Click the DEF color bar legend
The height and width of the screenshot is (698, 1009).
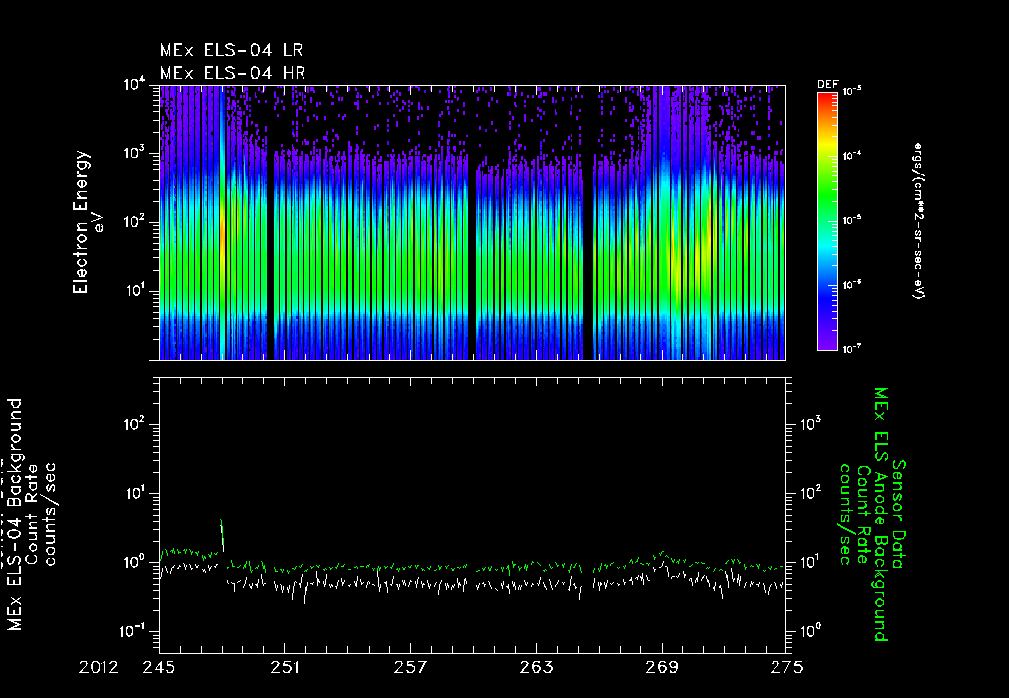click(x=827, y=221)
